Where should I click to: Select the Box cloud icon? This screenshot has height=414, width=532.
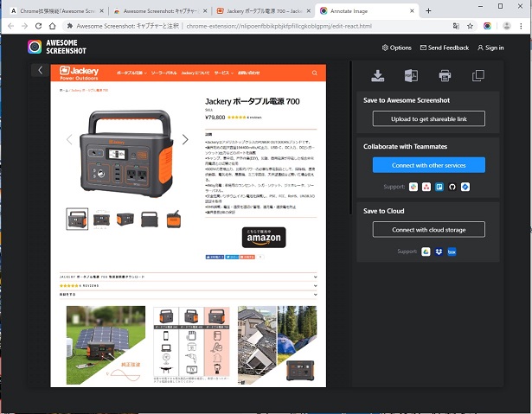coord(452,252)
